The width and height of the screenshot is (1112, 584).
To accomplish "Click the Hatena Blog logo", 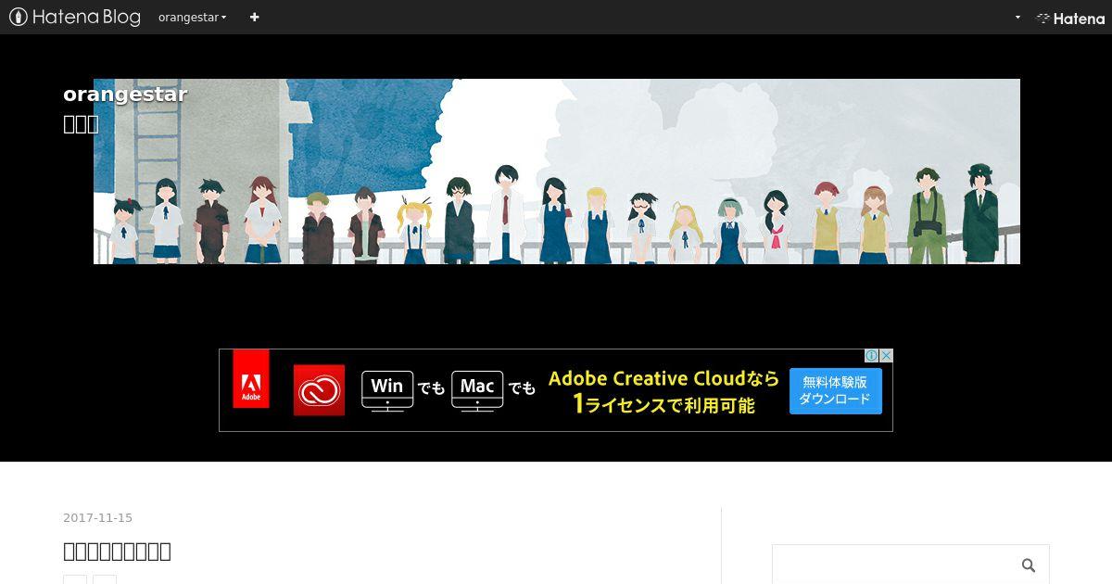I will coord(75,17).
